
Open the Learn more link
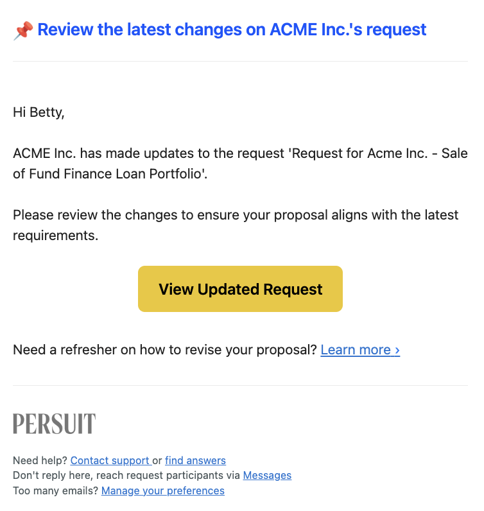(360, 350)
